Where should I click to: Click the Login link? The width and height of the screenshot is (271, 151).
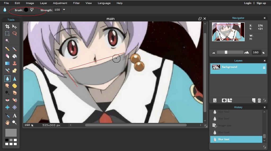(x=248, y=3)
